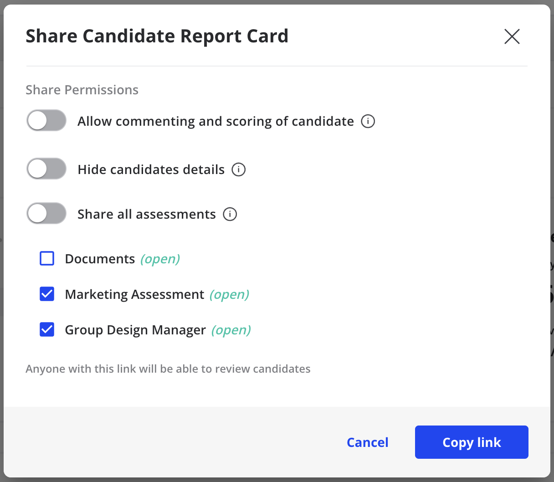Click the (open) status beside Marketing Assessment
The width and height of the screenshot is (554, 482).
[x=229, y=294]
